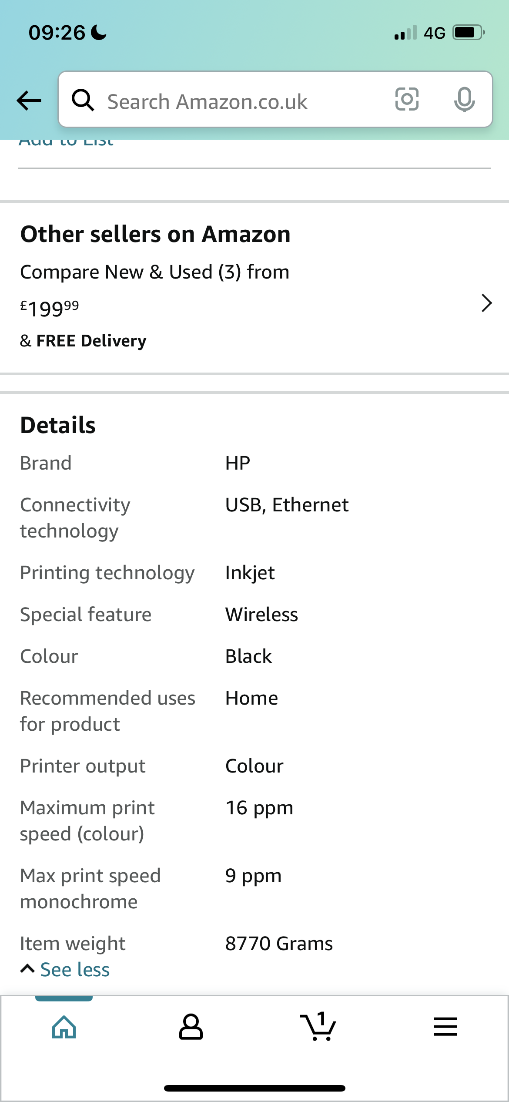509x1102 pixels.
Task: Tap the FREE Delivery text
Action: pyautogui.click(x=91, y=341)
